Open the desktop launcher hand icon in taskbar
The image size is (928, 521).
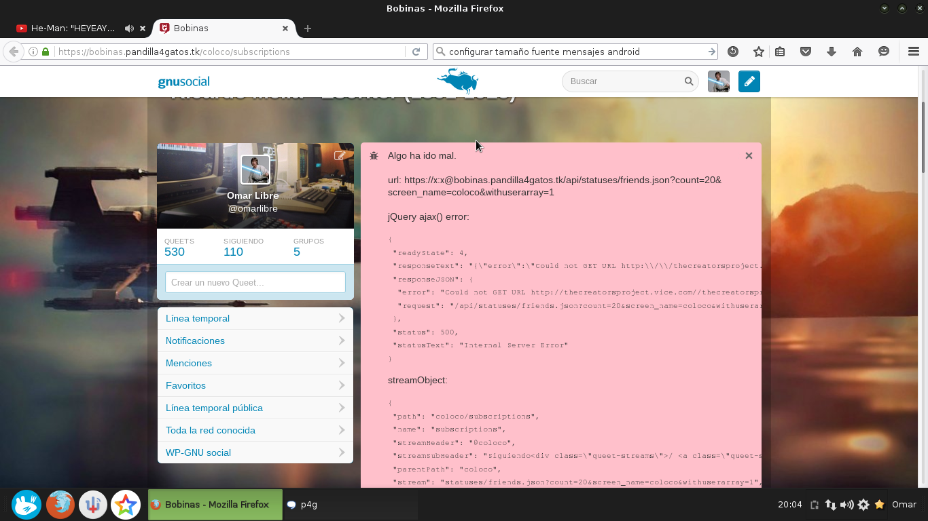click(27, 505)
